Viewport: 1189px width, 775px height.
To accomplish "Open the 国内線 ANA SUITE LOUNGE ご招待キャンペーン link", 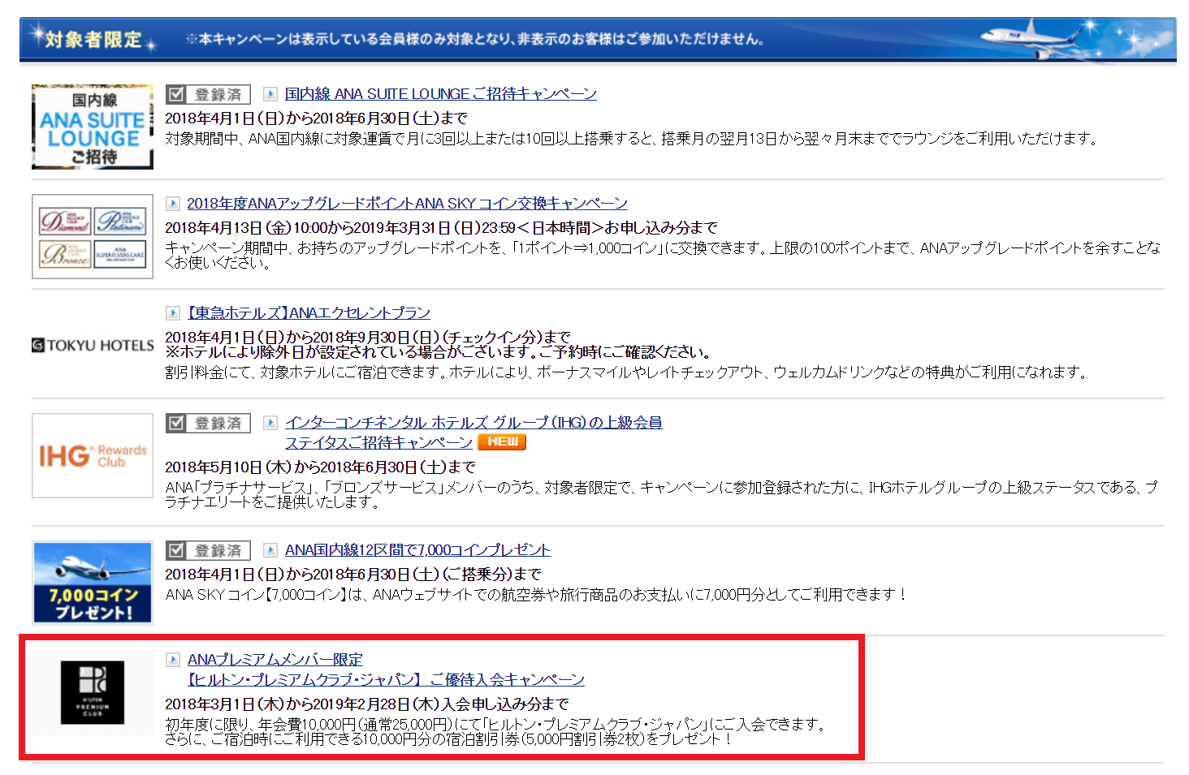I will 440,94.
